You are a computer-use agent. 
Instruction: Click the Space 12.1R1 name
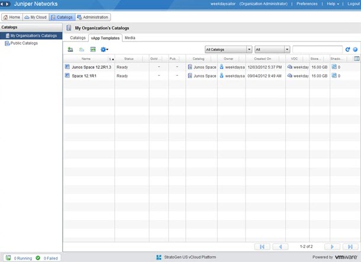coord(84,76)
